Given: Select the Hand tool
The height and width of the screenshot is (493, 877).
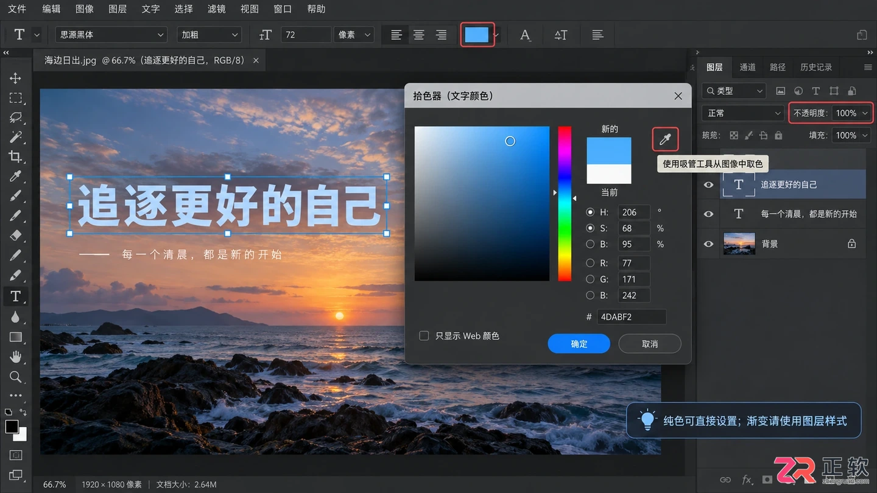Looking at the screenshot, I should [x=16, y=357].
